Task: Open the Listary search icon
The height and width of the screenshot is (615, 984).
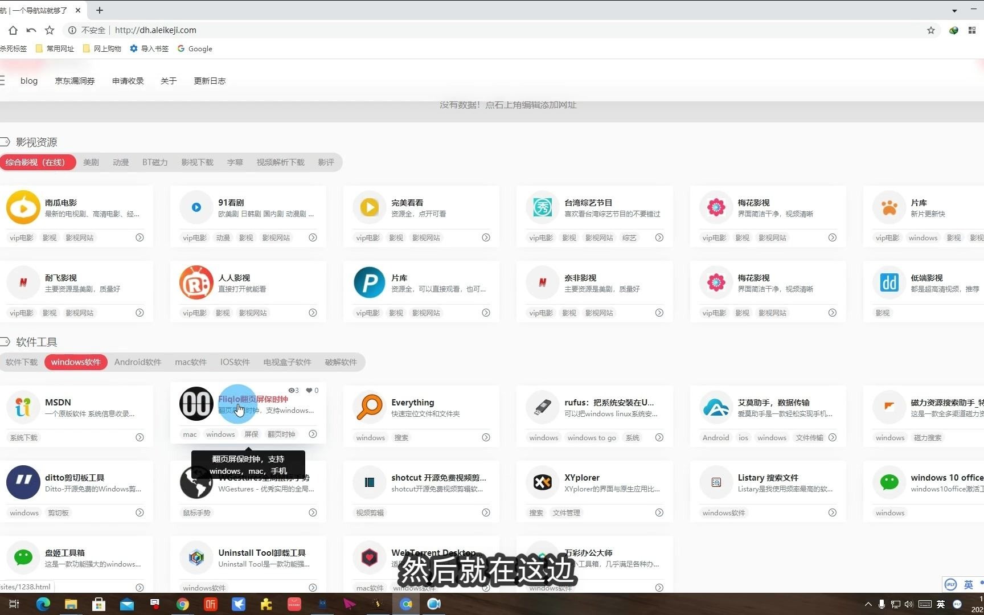Action: pyautogui.click(x=716, y=482)
